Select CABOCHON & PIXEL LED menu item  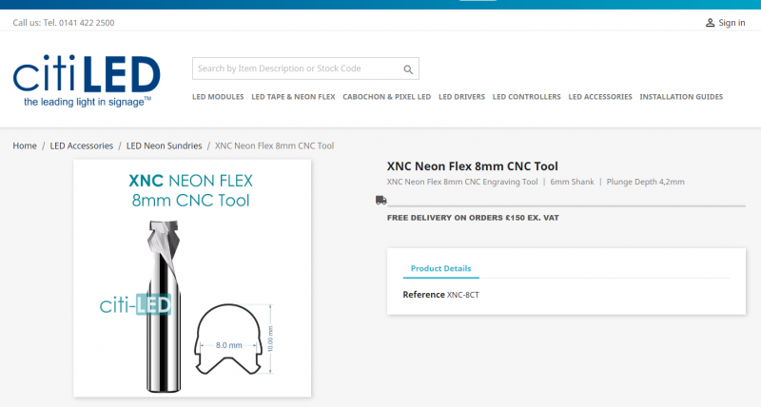tap(386, 97)
